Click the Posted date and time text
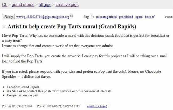 point(58,106)
